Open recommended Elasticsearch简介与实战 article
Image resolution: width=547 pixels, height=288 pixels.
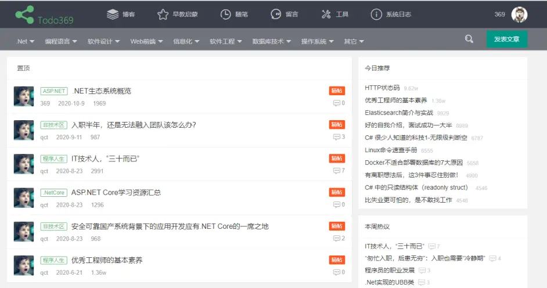click(399, 113)
